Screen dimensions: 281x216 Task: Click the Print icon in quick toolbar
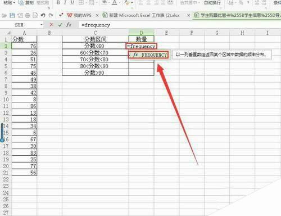(28, 15)
